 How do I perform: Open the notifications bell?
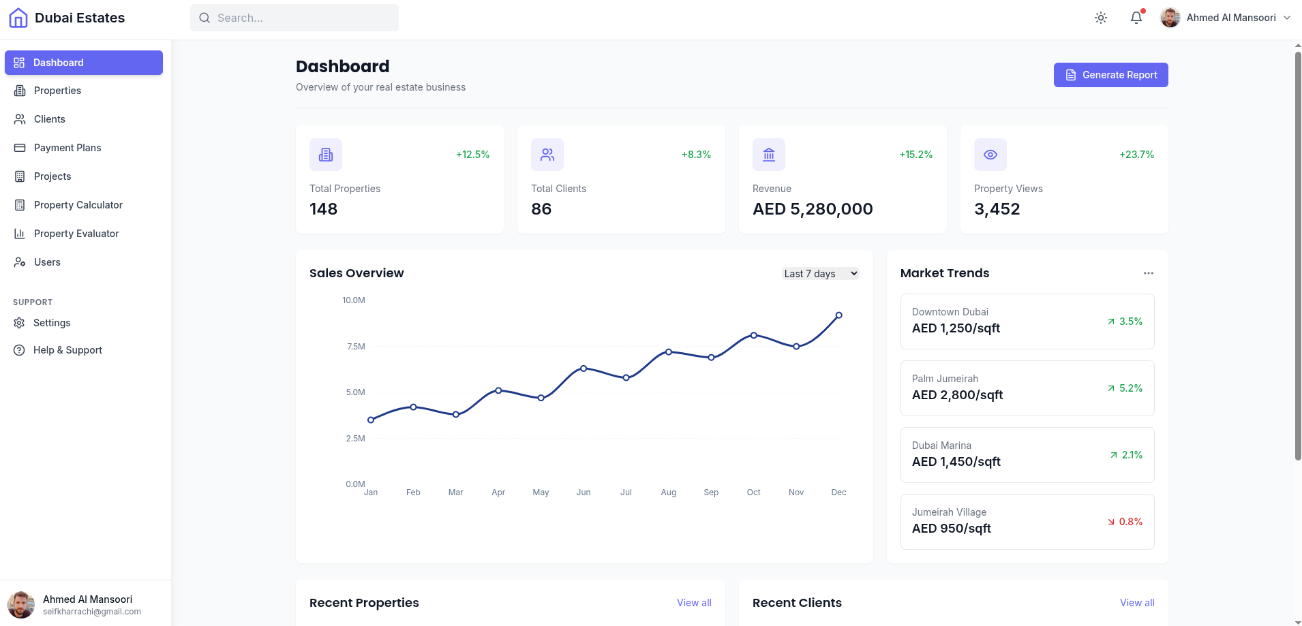pyautogui.click(x=1136, y=18)
